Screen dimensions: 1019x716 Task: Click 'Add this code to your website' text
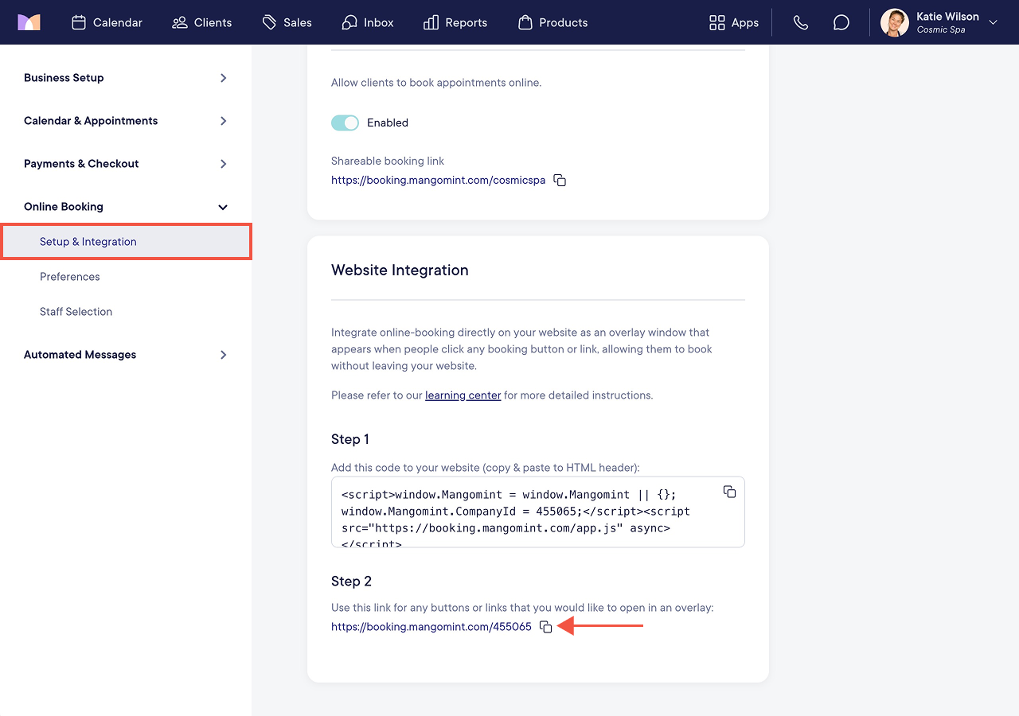(x=486, y=468)
